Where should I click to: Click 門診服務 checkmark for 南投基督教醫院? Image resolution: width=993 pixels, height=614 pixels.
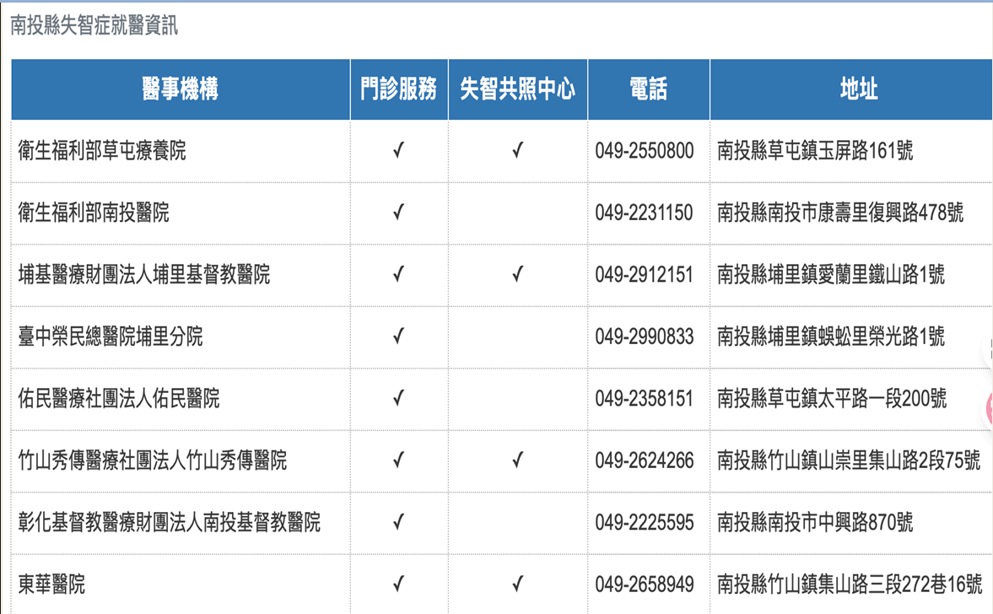(398, 521)
